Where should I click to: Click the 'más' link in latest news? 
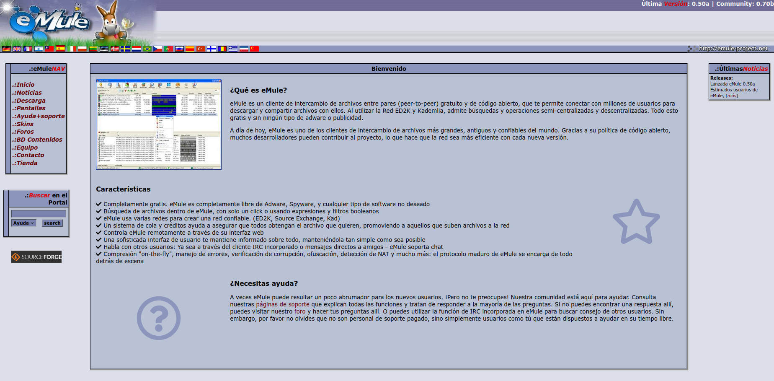pyautogui.click(x=732, y=96)
